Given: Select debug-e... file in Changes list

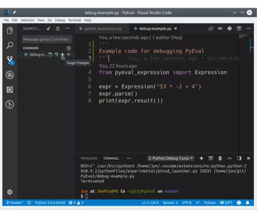Looking at the screenshot, I should [38, 54].
